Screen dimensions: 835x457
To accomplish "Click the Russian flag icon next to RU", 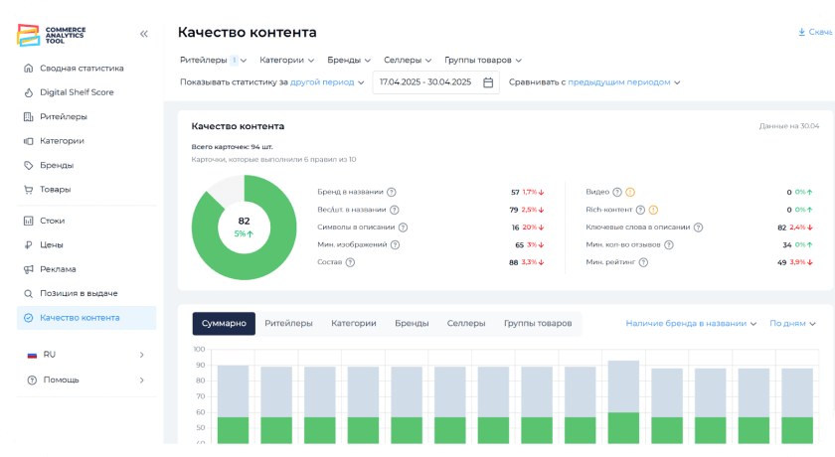I will pos(32,355).
